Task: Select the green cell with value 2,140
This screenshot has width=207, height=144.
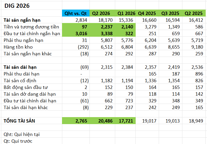Action: [125, 27]
